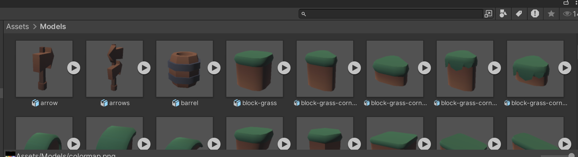This screenshot has height=157, width=578.
Task: Expand the arrows model's sub-assets
Action: tap(144, 68)
